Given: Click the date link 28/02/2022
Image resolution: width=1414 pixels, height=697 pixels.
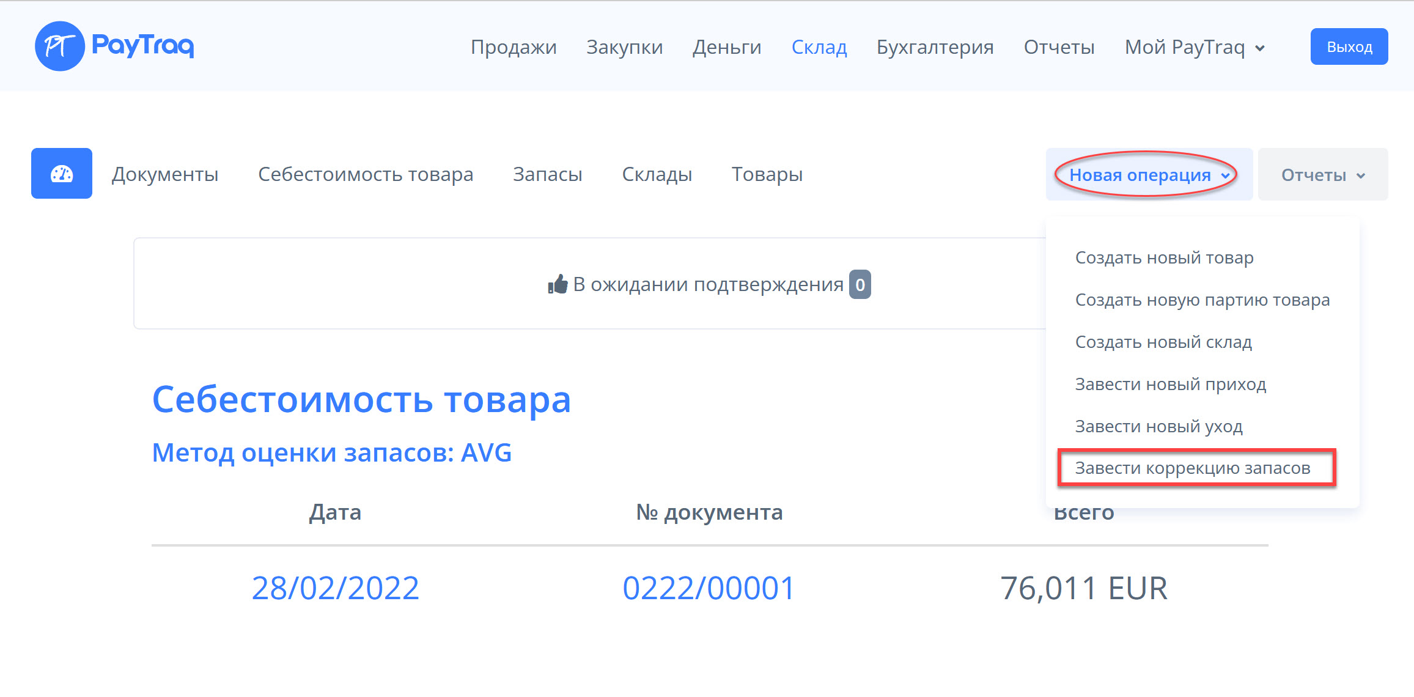Looking at the screenshot, I should [335, 588].
